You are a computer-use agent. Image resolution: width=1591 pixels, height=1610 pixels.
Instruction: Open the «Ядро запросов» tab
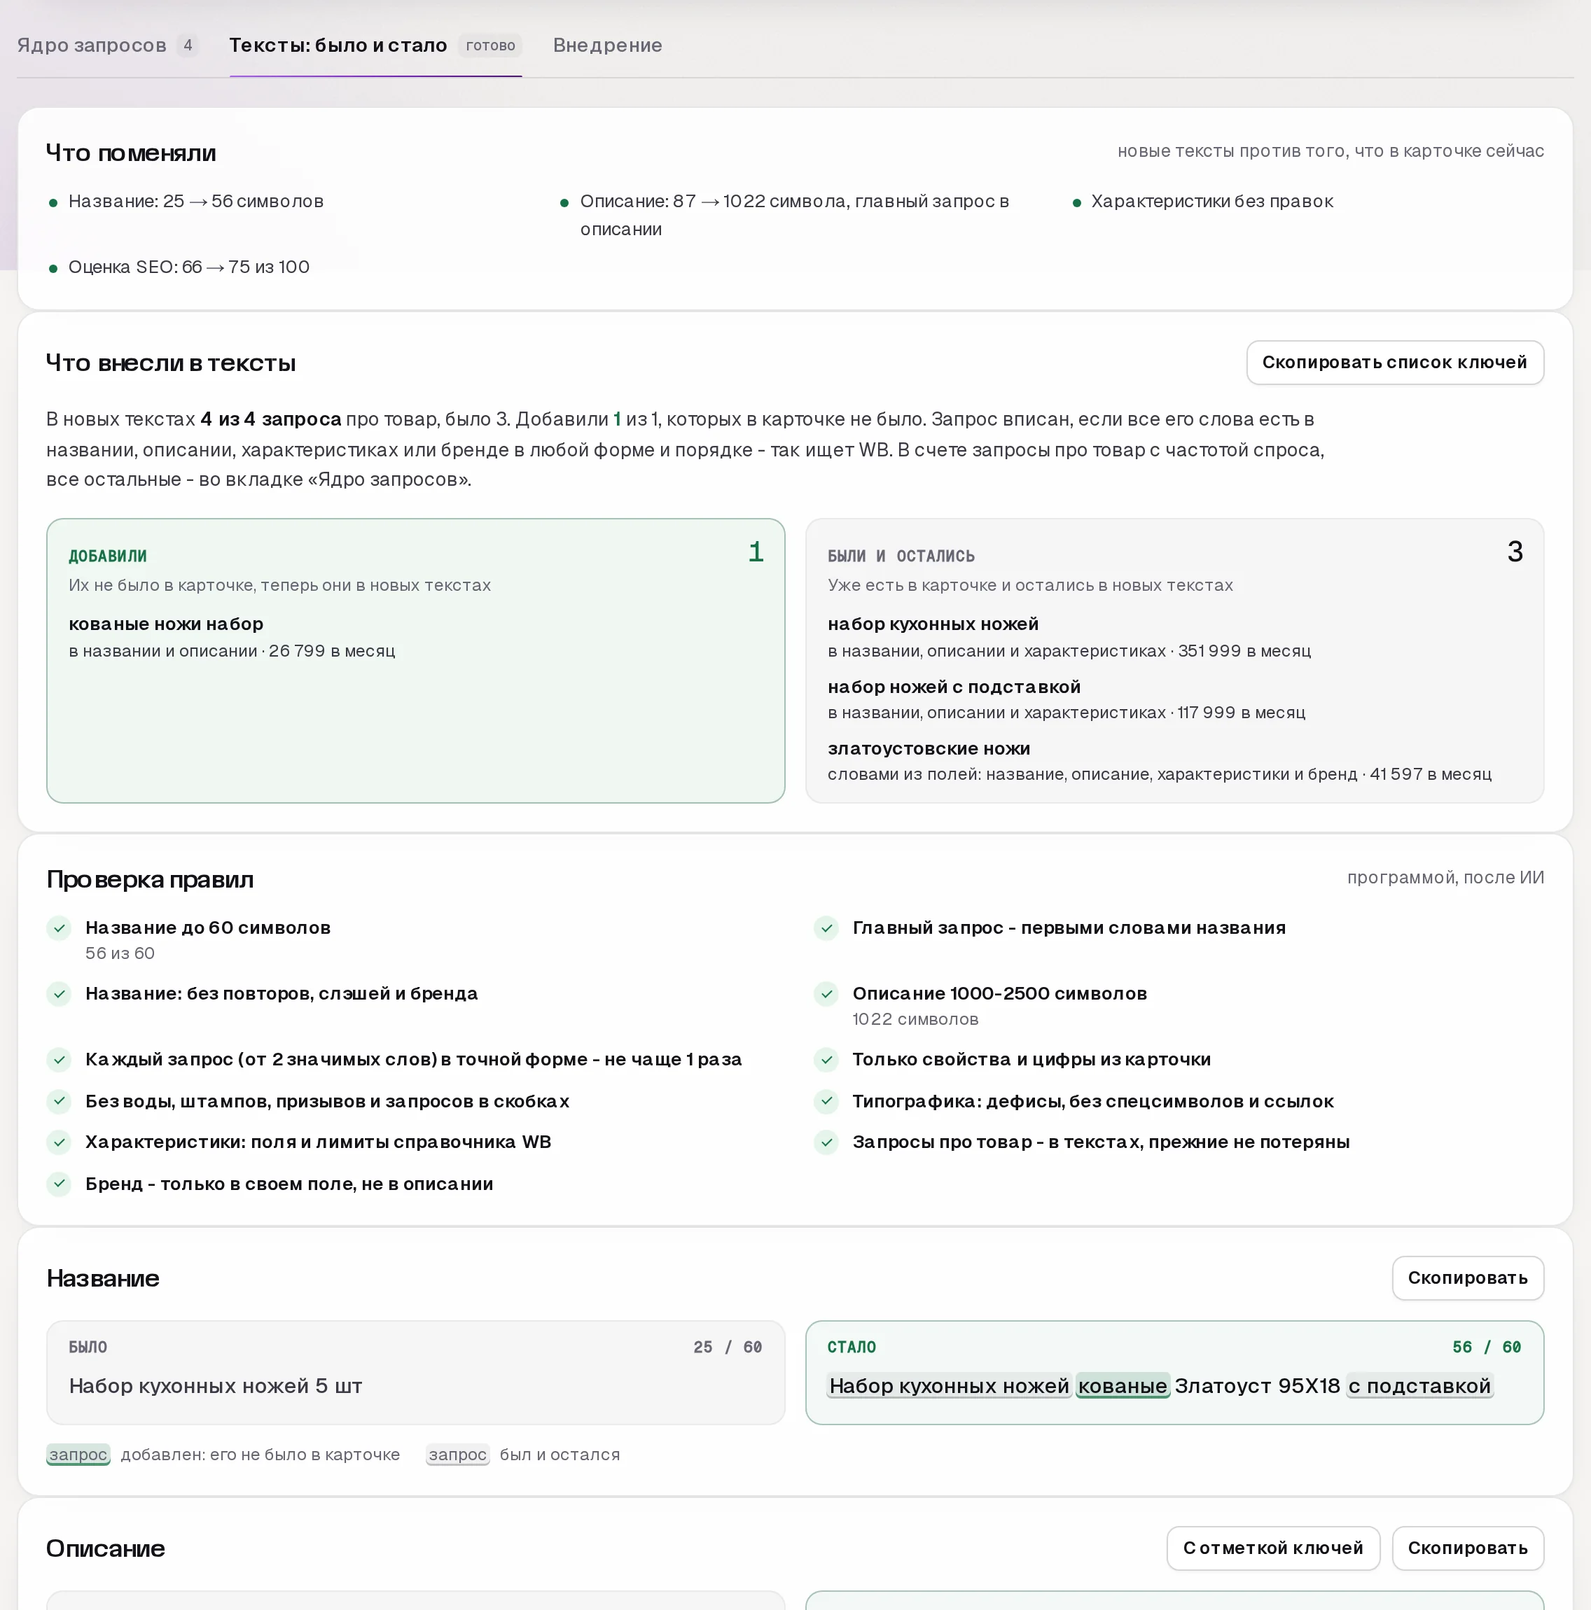click(x=108, y=45)
